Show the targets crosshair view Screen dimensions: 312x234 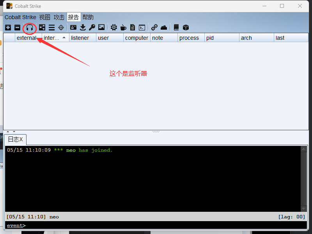[x=61, y=27]
